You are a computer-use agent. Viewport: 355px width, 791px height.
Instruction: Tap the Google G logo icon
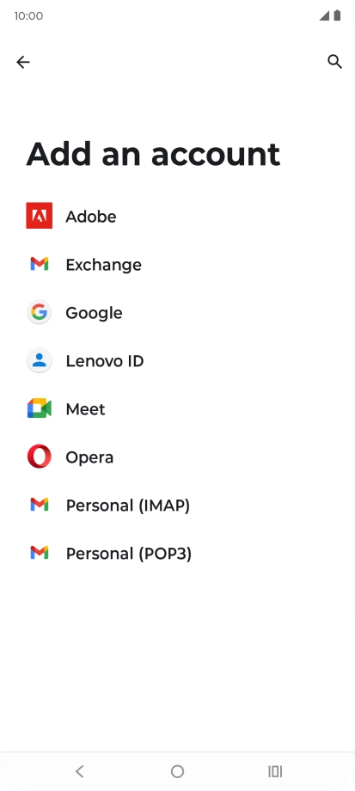(x=40, y=312)
